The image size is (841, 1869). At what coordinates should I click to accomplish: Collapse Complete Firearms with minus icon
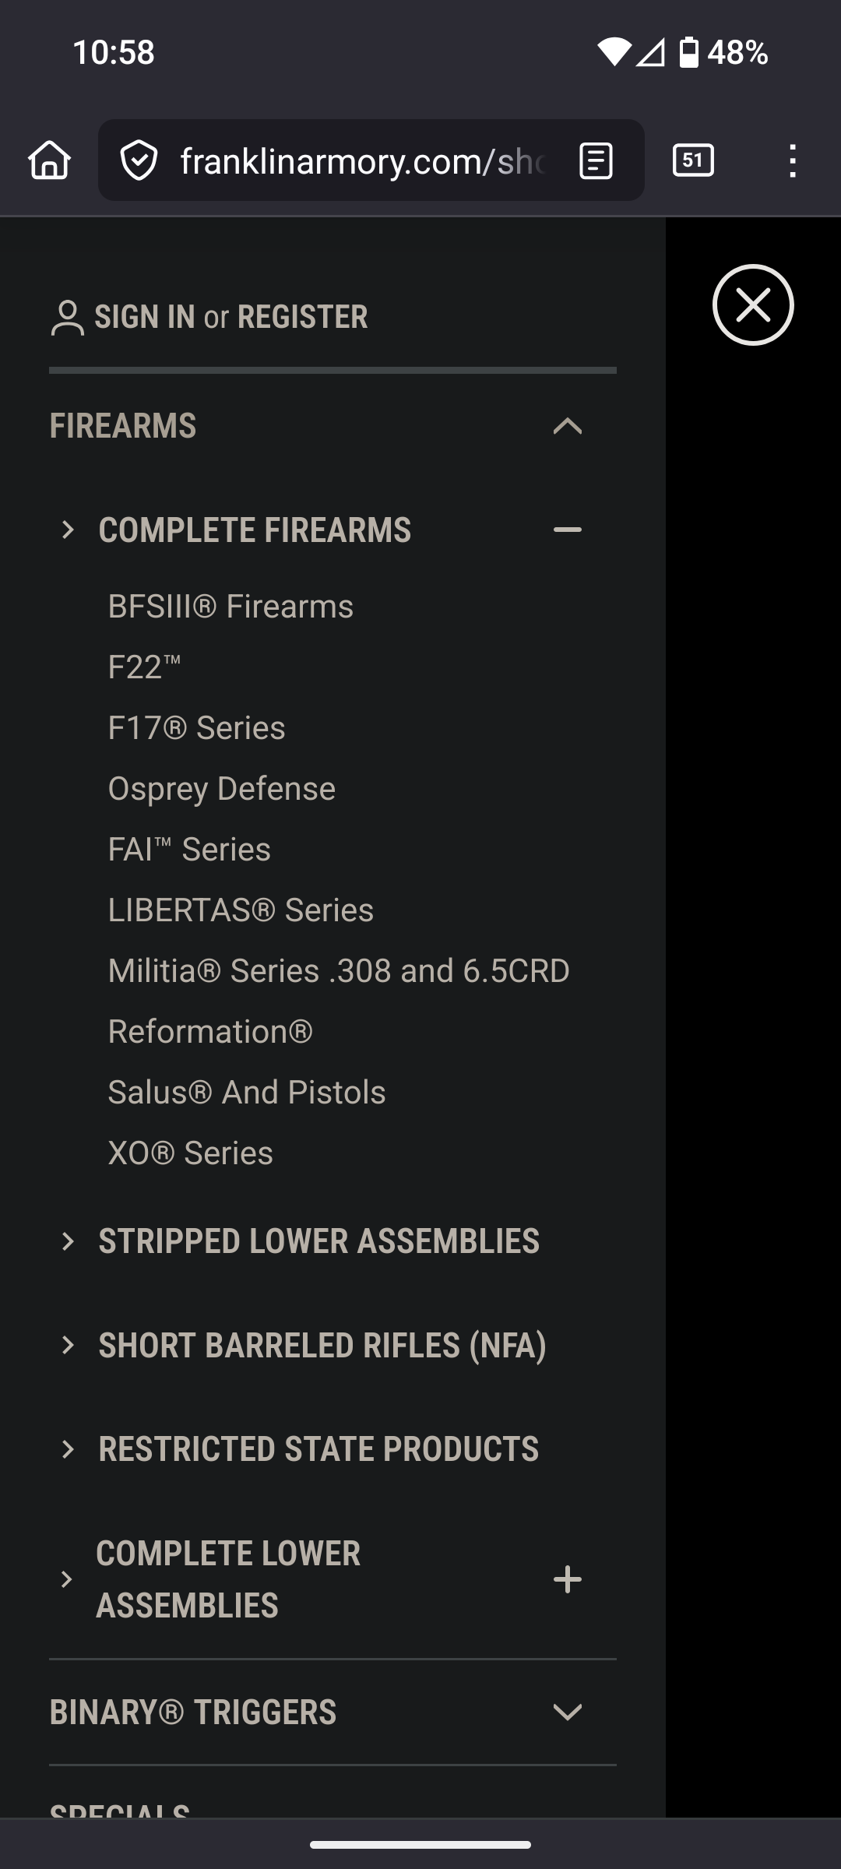pyautogui.click(x=567, y=530)
